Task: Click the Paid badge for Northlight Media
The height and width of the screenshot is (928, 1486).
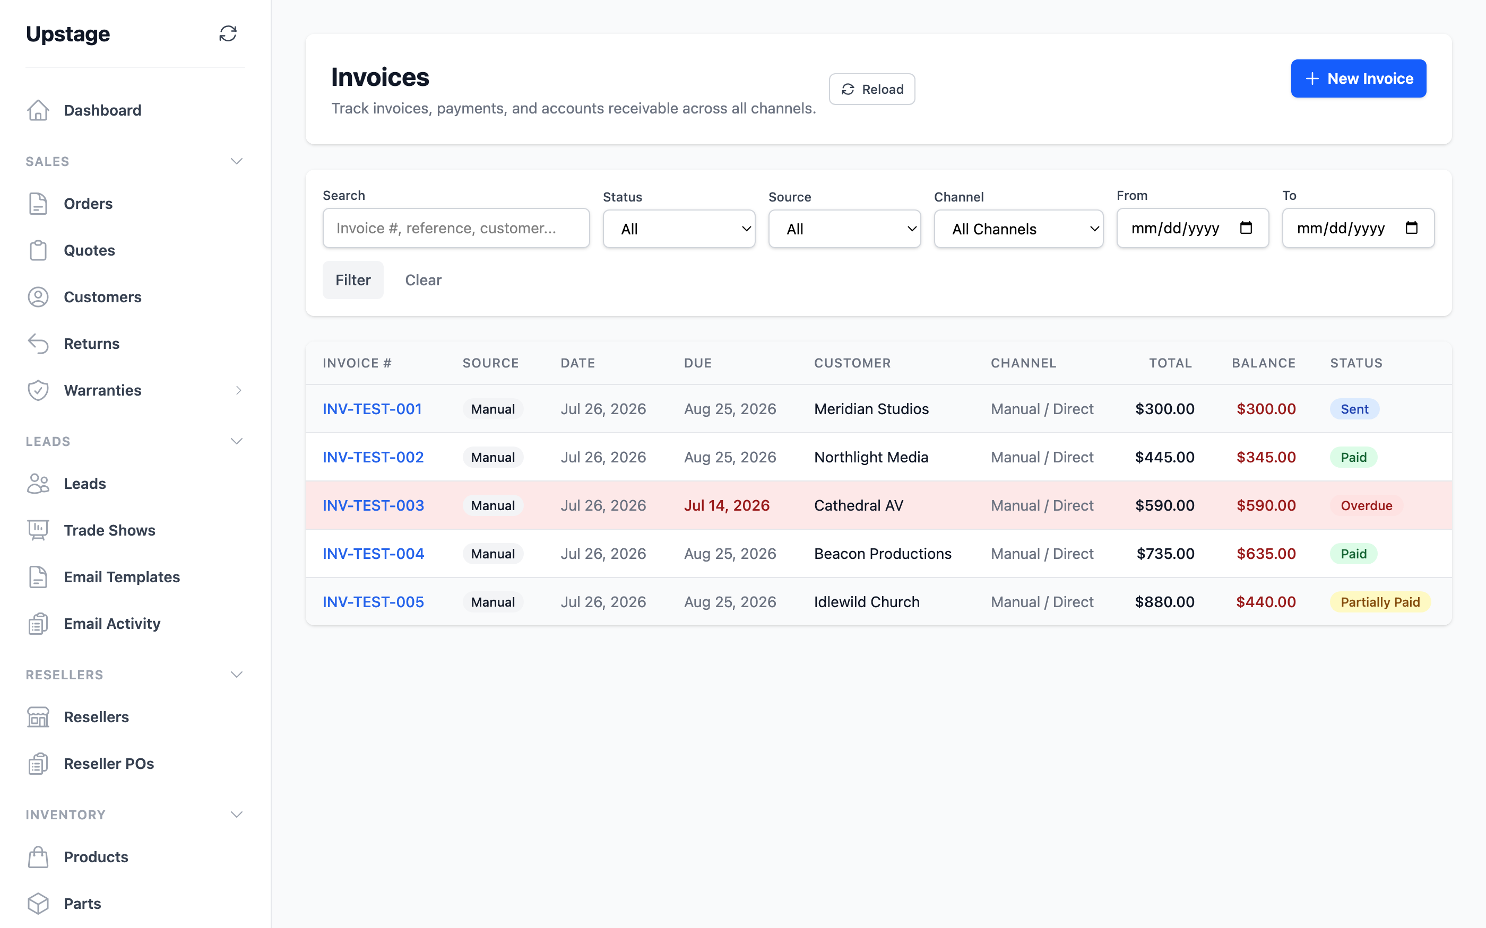Action: coord(1353,457)
